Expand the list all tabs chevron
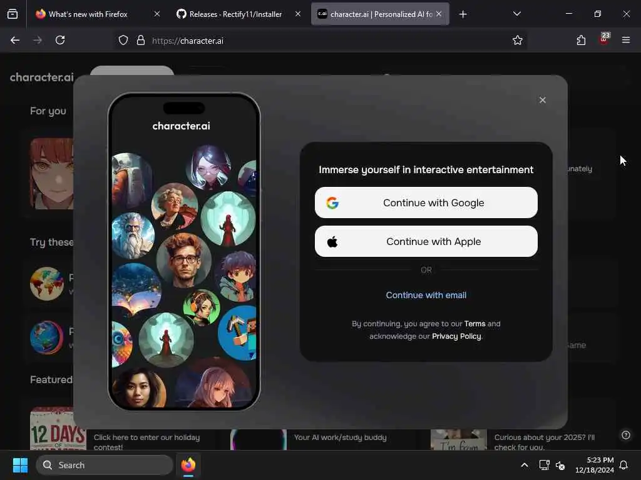The width and height of the screenshot is (641, 480). pyautogui.click(x=516, y=14)
